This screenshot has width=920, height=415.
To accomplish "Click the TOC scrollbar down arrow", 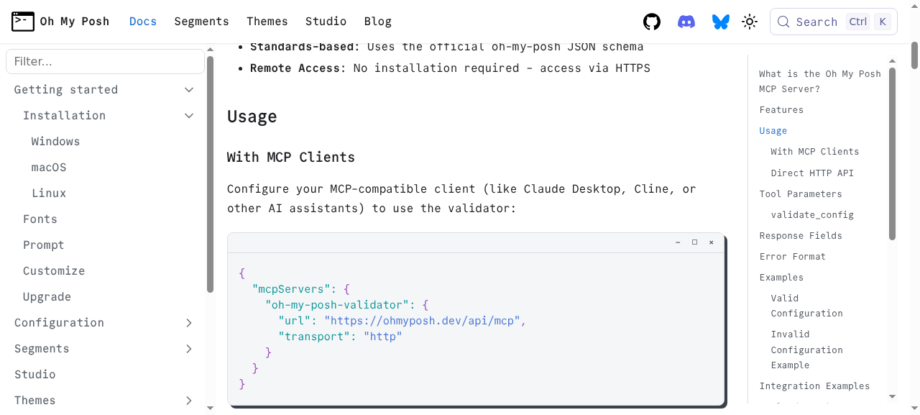I will [x=892, y=396].
